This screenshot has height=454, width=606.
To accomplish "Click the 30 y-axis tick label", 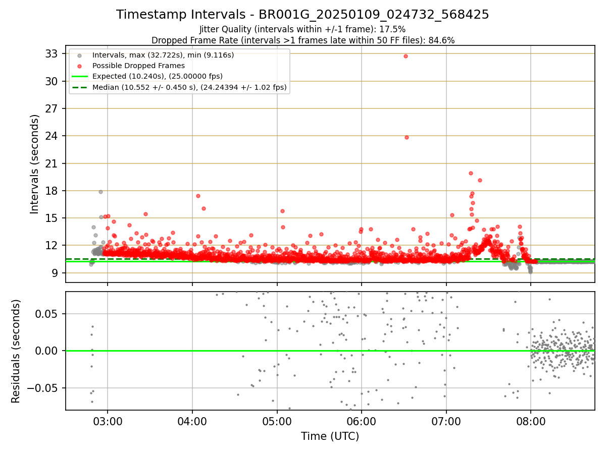I will [52, 81].
